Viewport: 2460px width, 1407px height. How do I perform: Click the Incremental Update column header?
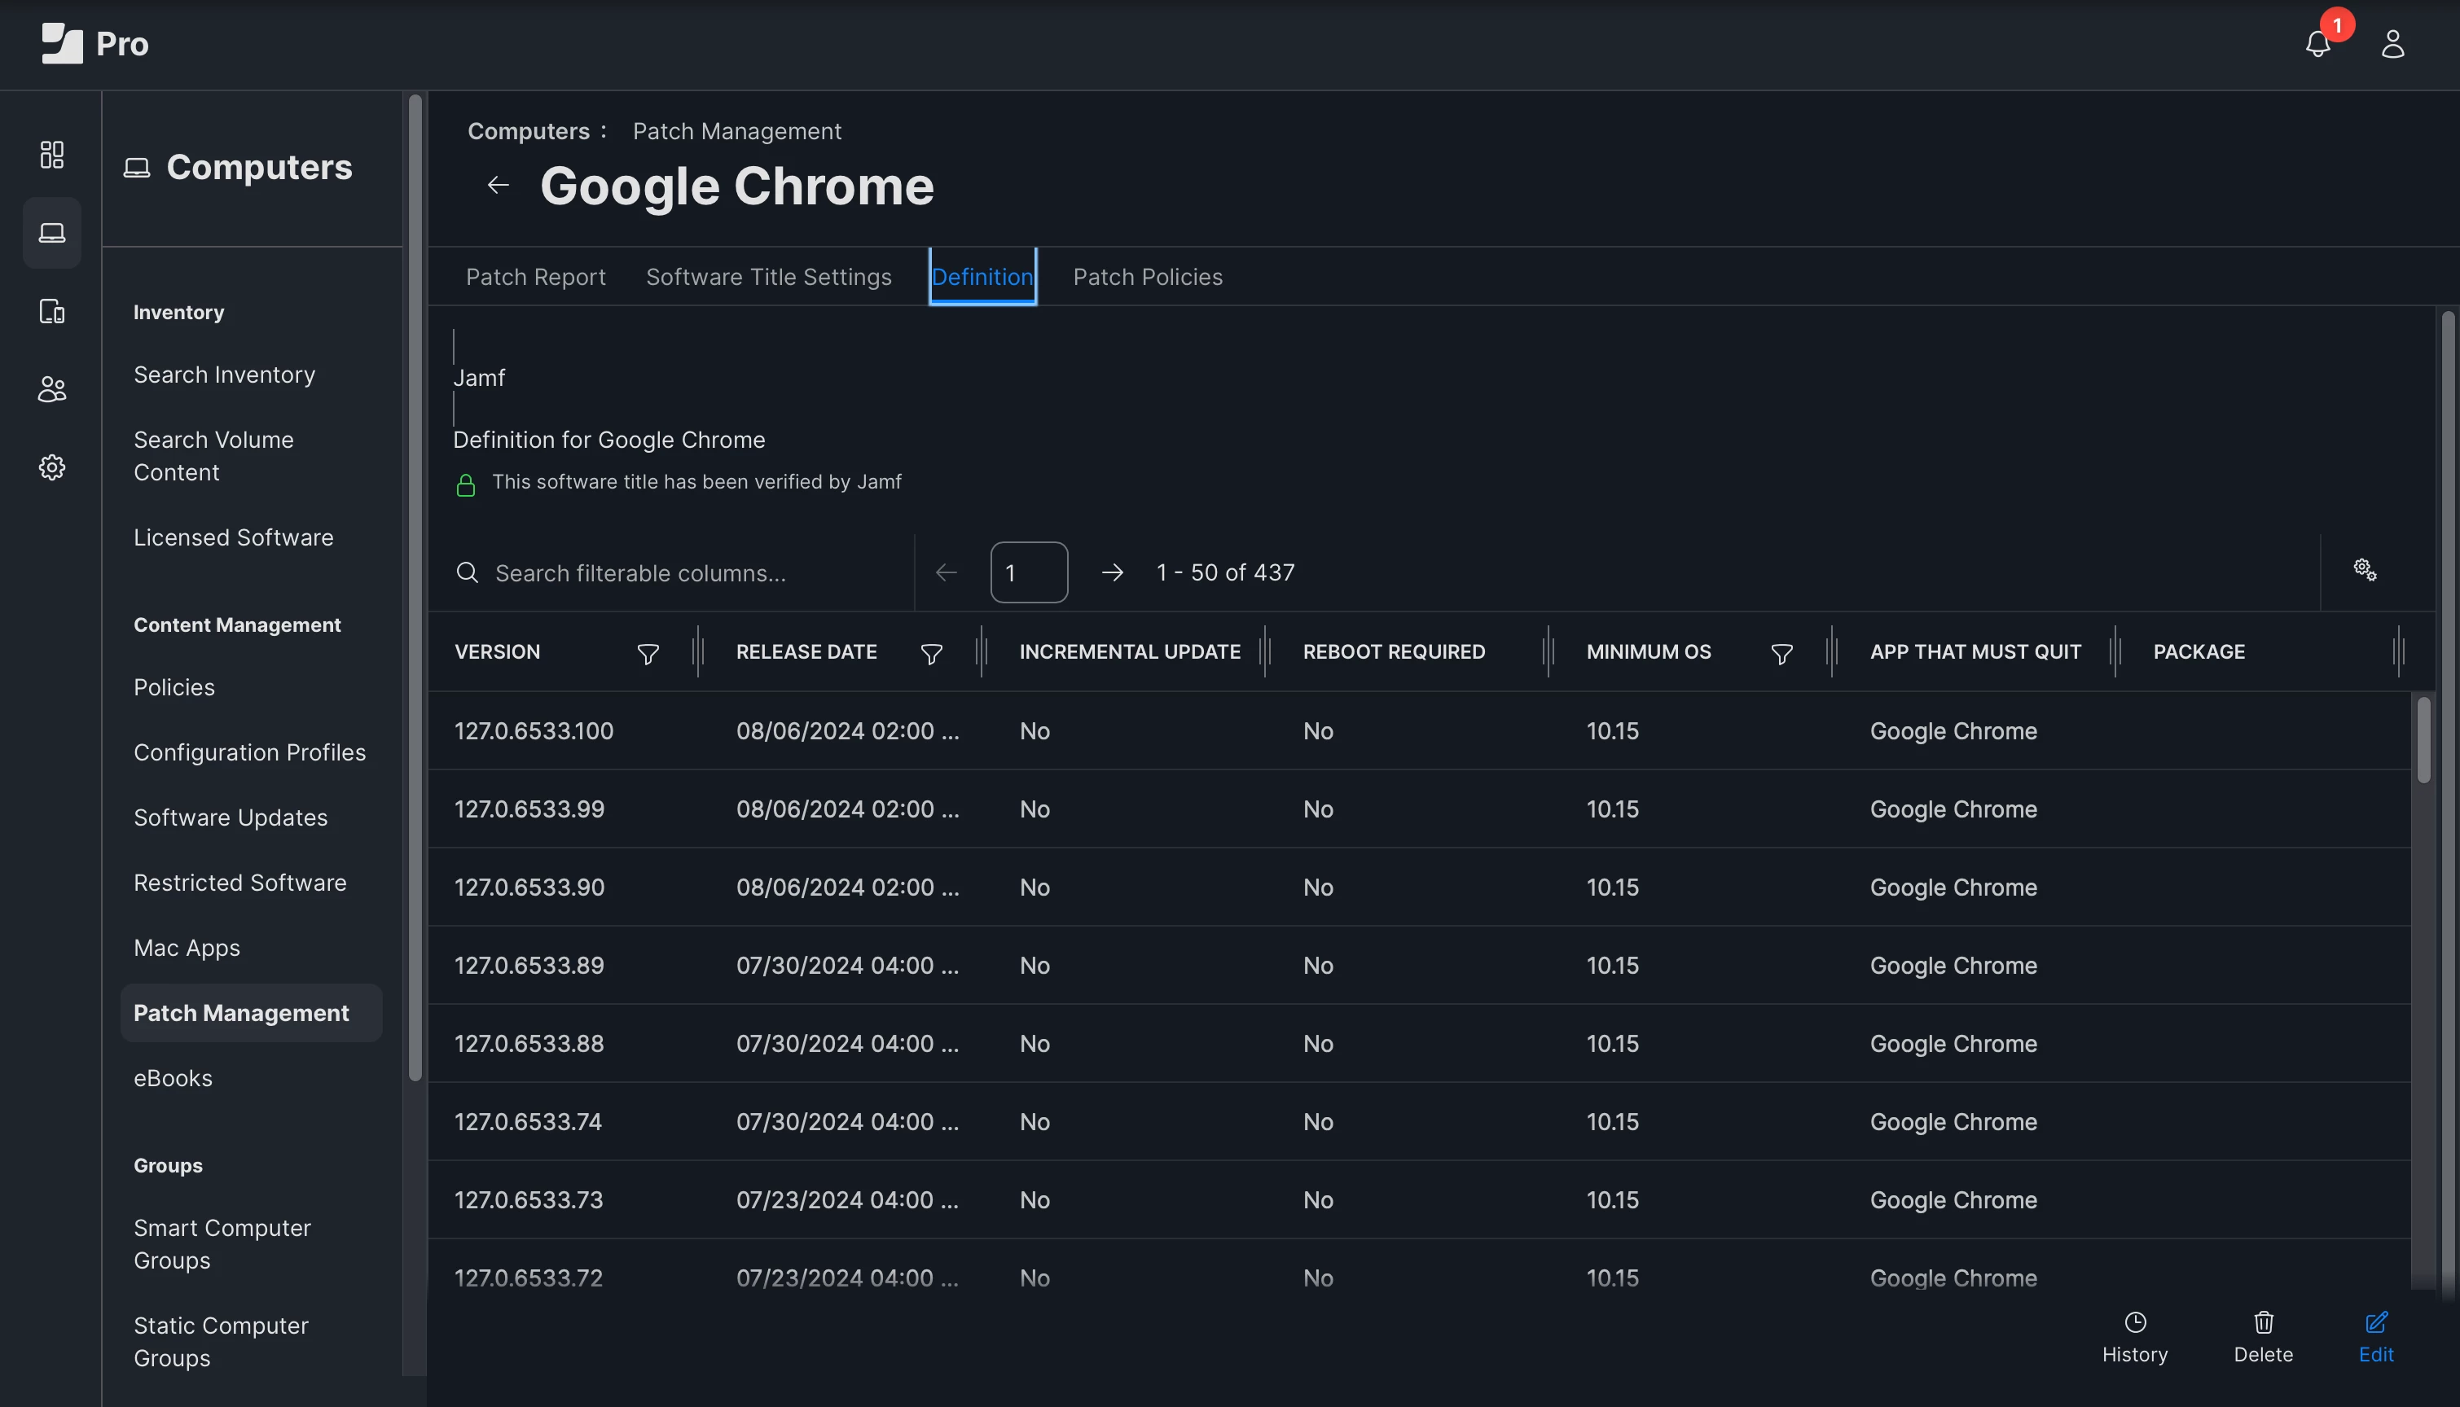click(x=1130, y=652)
